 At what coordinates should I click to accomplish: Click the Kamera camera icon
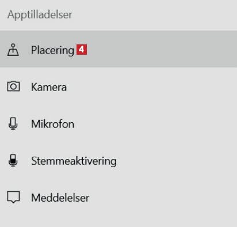[x=13, y=86]
